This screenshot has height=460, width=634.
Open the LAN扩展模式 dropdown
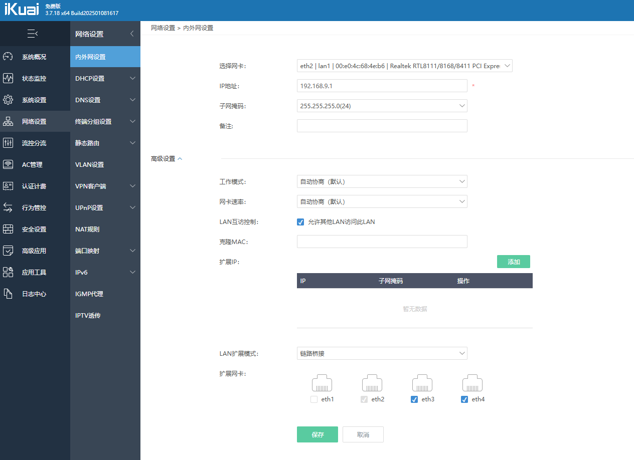382,353
